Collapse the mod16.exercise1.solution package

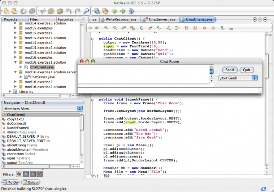[x=16, y=62]
